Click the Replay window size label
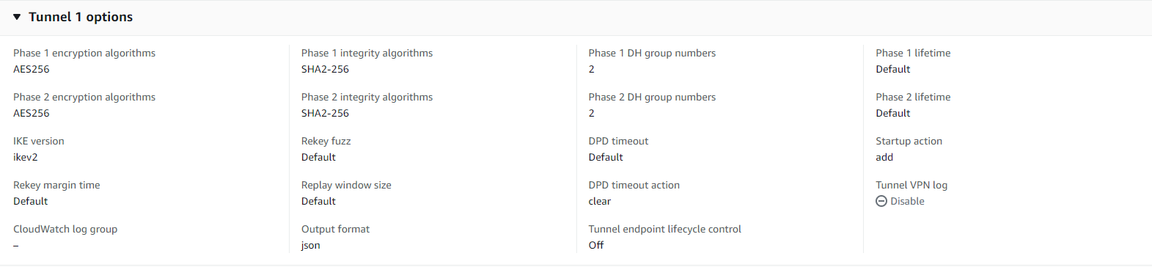The image size is (1152, 267). click(346, 185)
